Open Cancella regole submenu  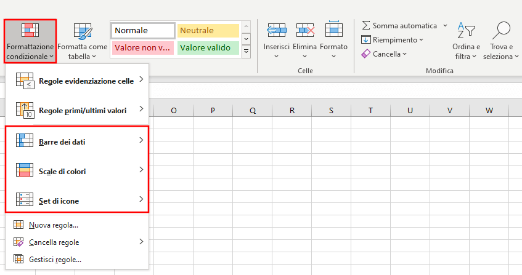[77, 242]
